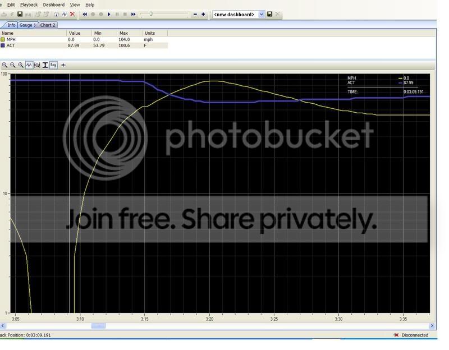Click the horizontal scrollbar right arrow
The height and width of the screenshot is (350, 449).
click(x=432, y=326)
